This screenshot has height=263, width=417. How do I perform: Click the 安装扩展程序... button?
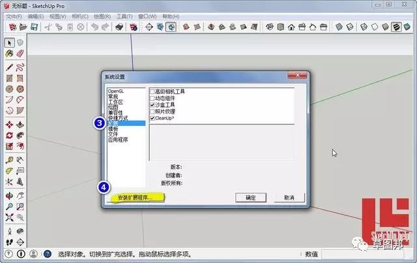tap(135, 198)
